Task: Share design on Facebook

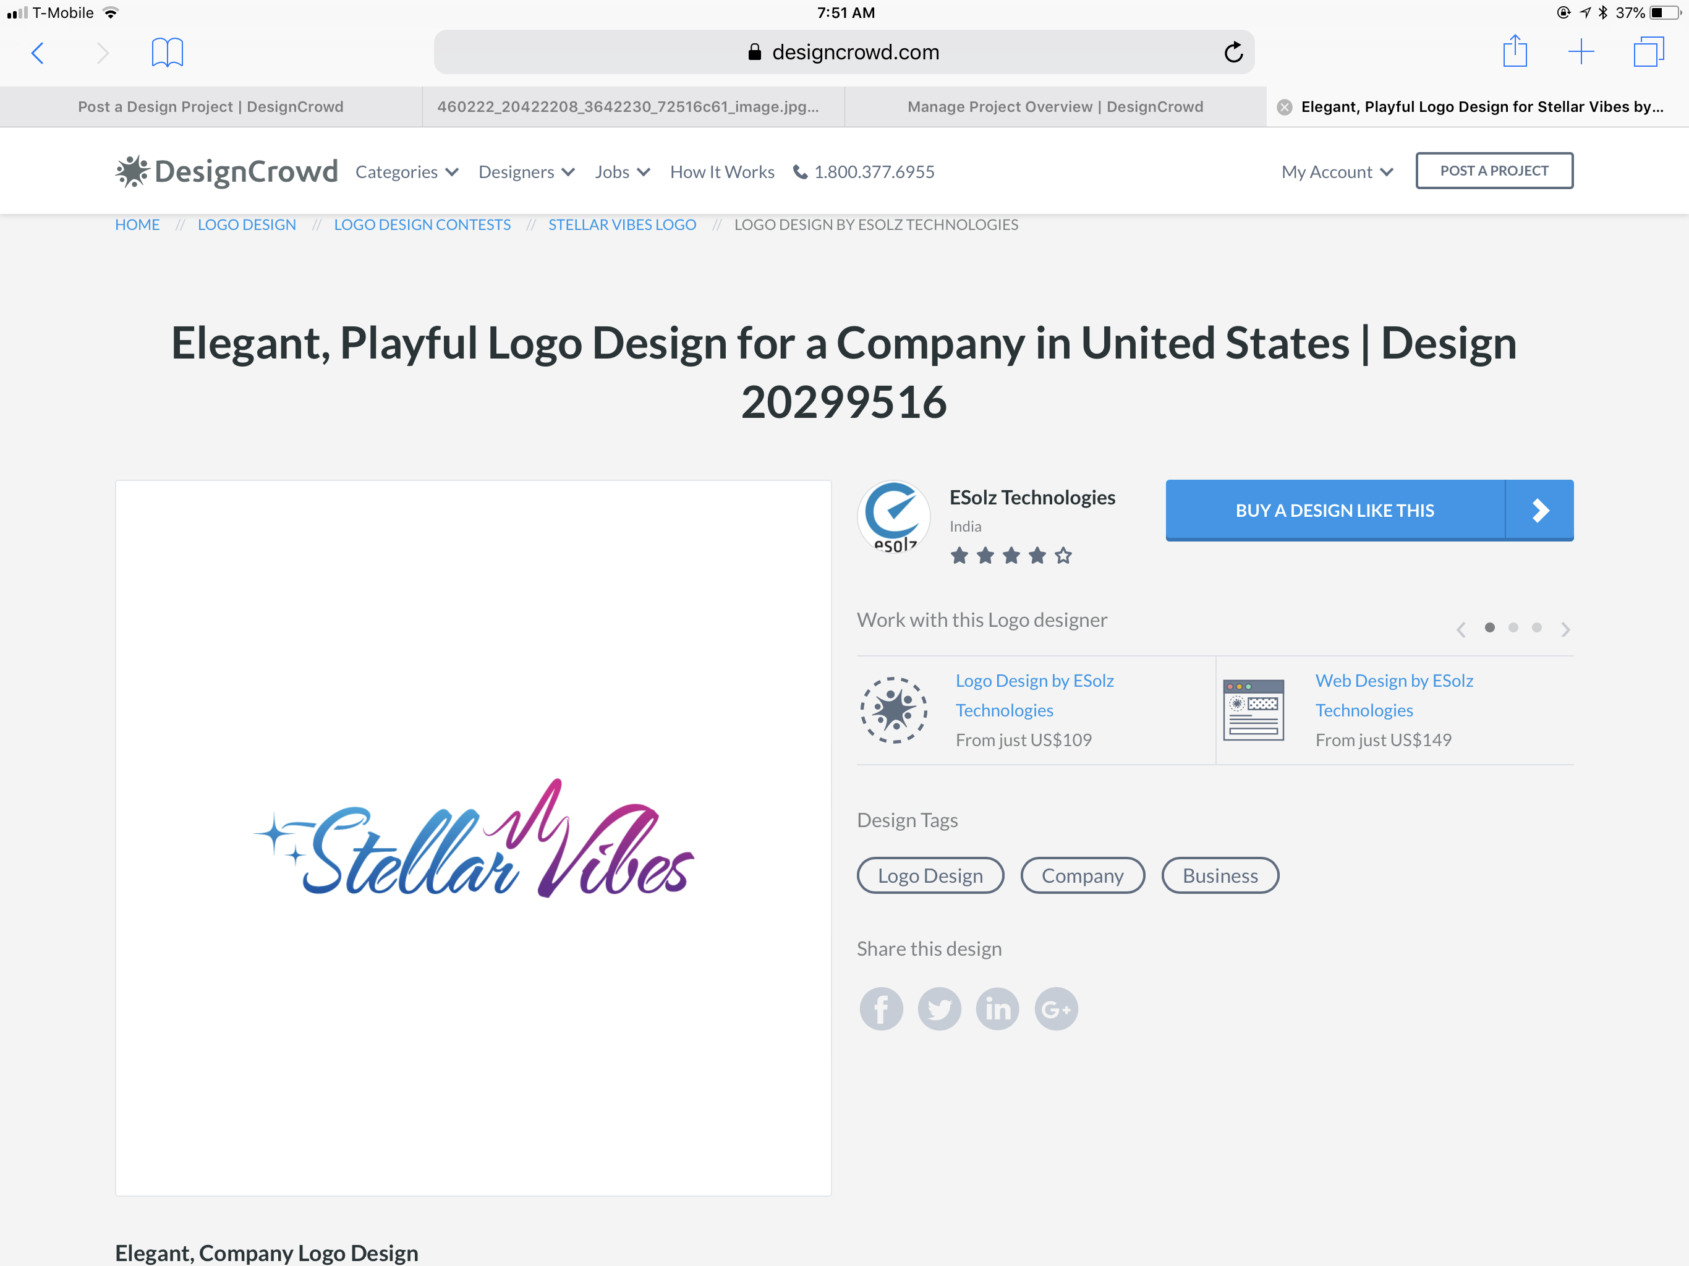Action: [881, 1009]
